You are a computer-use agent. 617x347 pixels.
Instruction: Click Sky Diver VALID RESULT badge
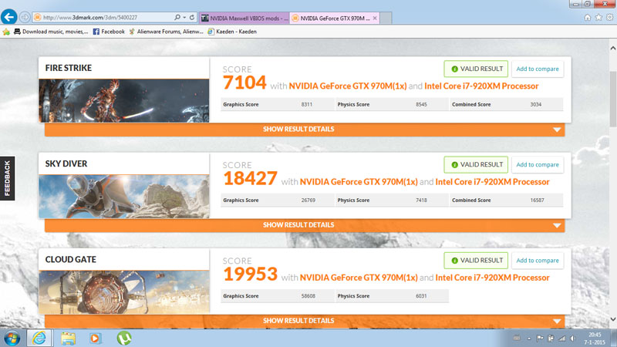476,164
